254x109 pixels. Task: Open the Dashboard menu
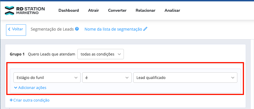click(69, 11)
